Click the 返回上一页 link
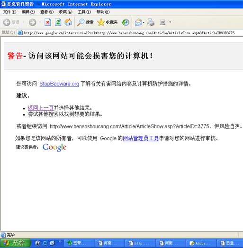This screenshot has width=243, height=248. tap(41, 108)
